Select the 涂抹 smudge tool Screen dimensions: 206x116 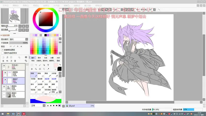pyautogui.click(x=41, y=91)
